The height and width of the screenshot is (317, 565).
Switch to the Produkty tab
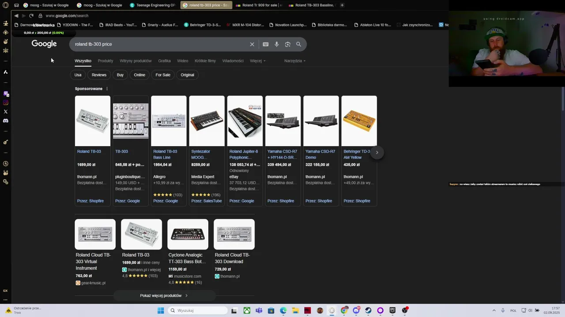click(x=105, y=61)
